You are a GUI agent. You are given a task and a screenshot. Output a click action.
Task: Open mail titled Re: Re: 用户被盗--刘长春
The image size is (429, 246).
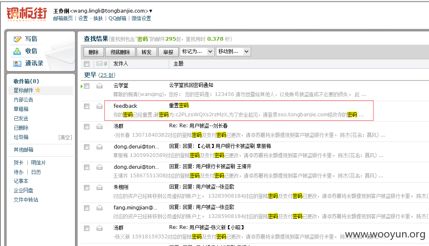click(x=198, y=126)
